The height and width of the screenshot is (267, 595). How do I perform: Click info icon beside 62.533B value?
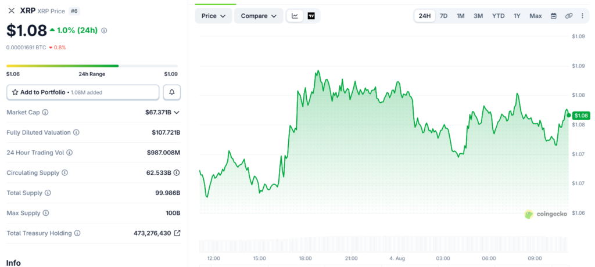pos(177,172)
